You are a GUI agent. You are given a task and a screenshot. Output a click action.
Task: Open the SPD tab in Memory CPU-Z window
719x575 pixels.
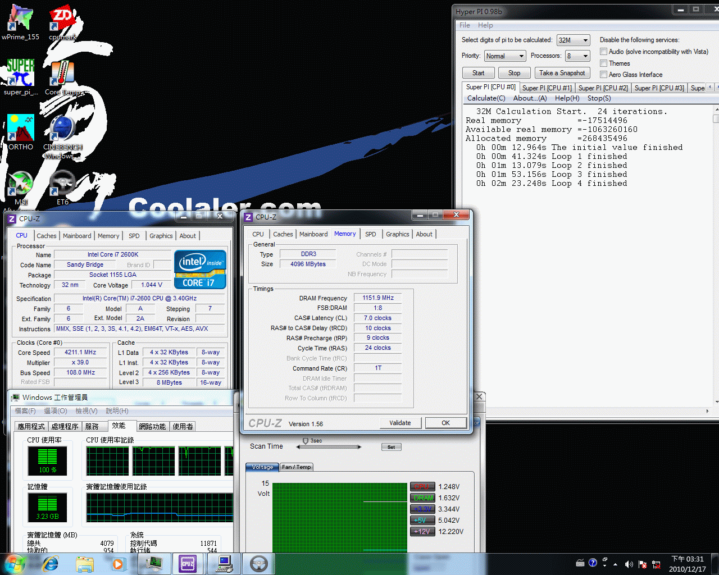click(x=371, y=234)
